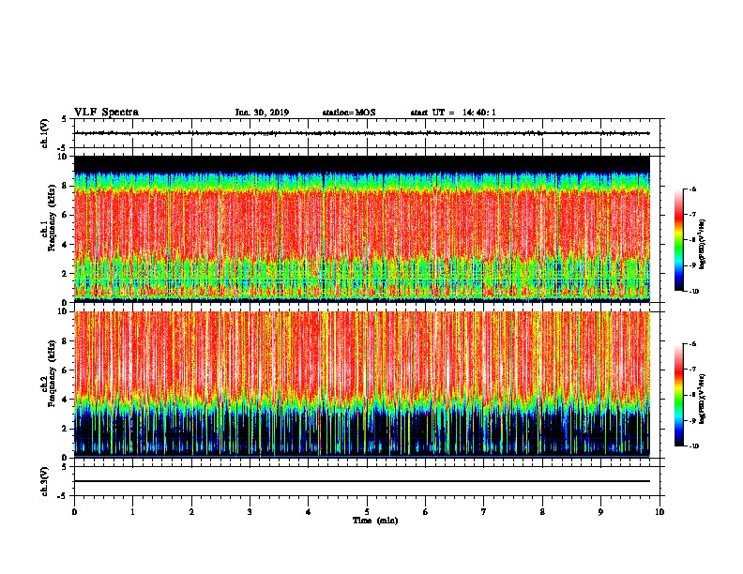Click the ch.1 voltage waveform trace
The height and width of the screenshot is (574, 743).
pyautogui.click(x=362, y=133)
